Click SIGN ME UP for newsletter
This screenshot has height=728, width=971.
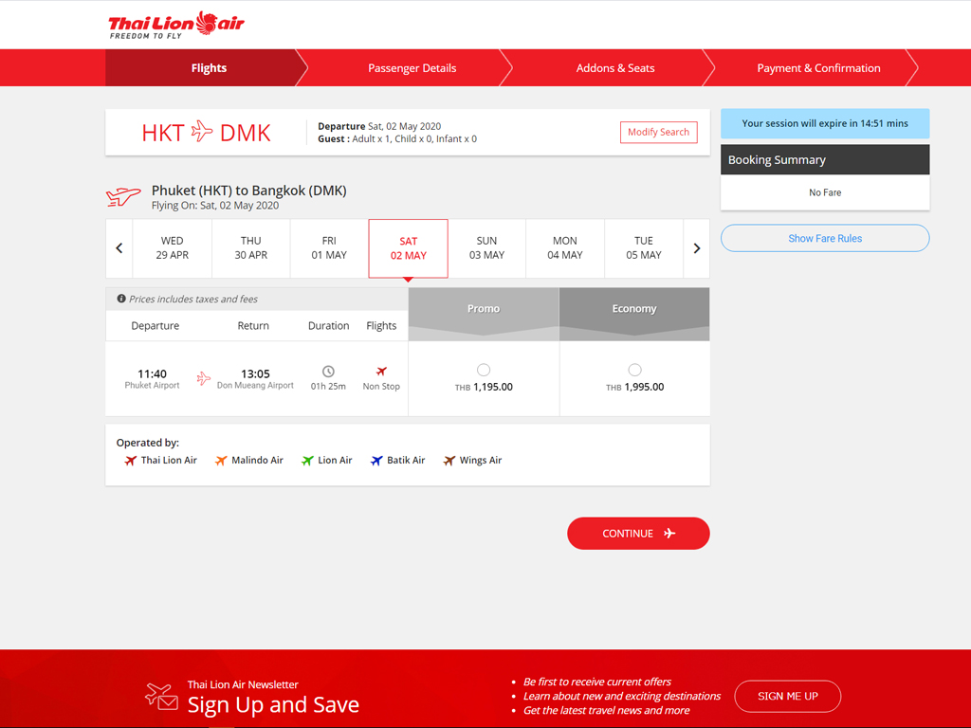[788, 697]
